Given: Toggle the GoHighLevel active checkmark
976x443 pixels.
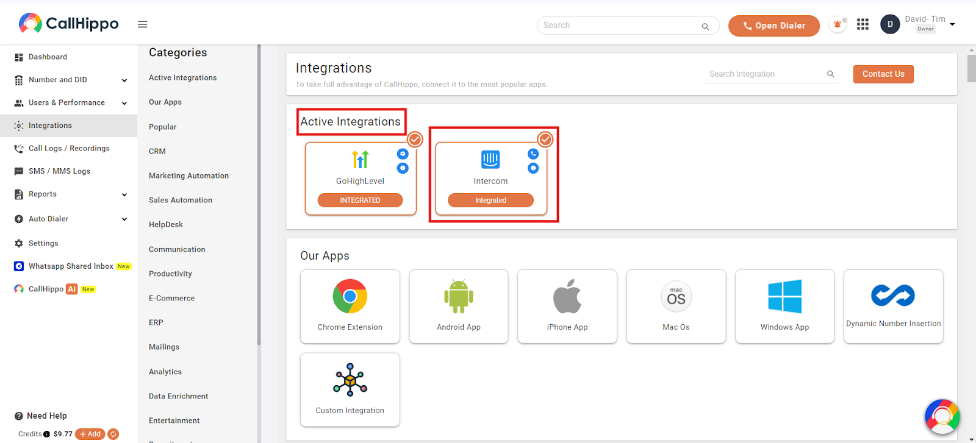Looking at the screenshot, I should point(415,140).
